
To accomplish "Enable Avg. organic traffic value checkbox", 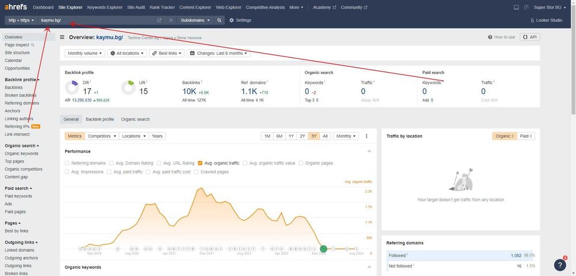I will tap(245, 163).
